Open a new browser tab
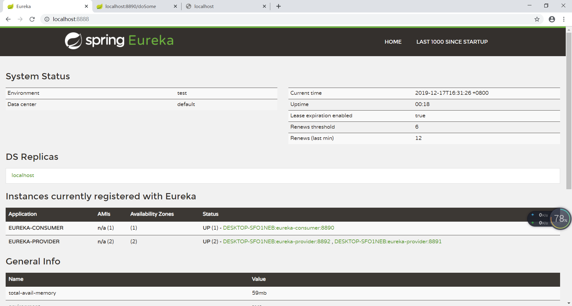The height and width of the screenshot is (306, 572). pos(279,6)
